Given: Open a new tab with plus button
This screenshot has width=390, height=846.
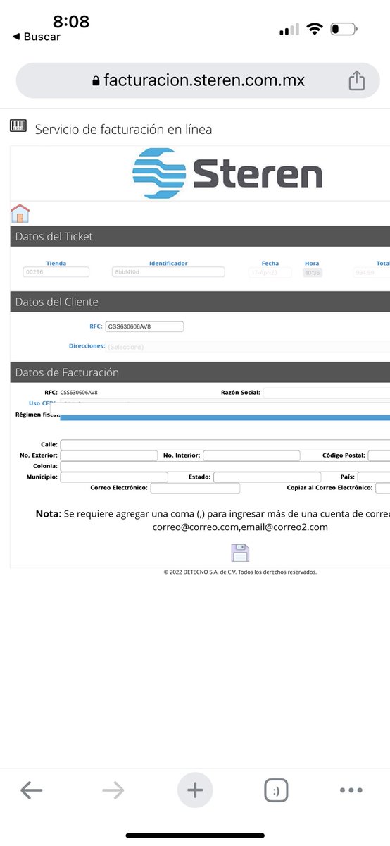Looking at the screenshot, I should (x=195, y=790).
